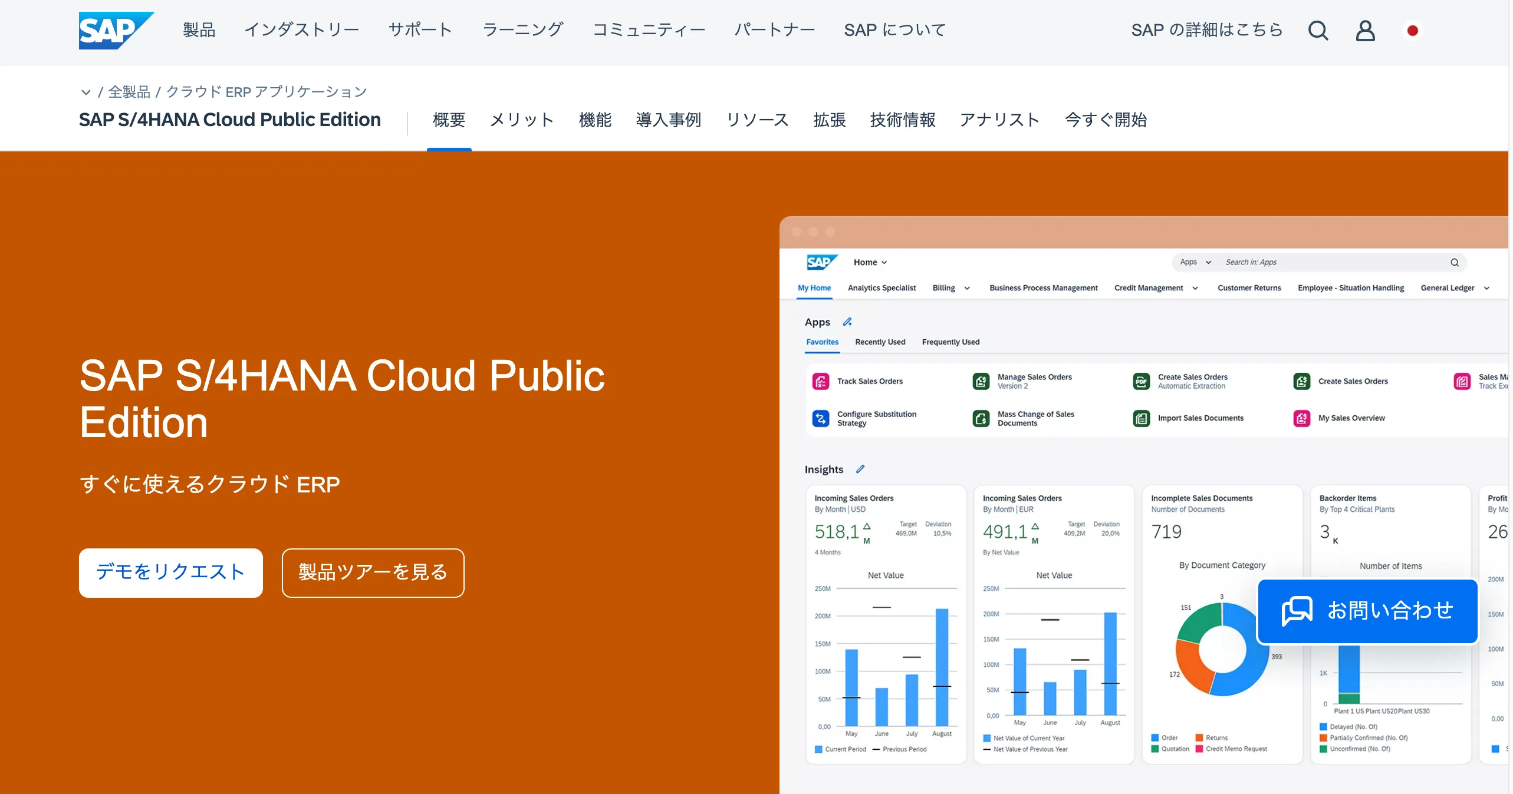Click SAP logo inside the dashboard preview
The width and height of the screenshot is (1513, 794).
(821, 262)
